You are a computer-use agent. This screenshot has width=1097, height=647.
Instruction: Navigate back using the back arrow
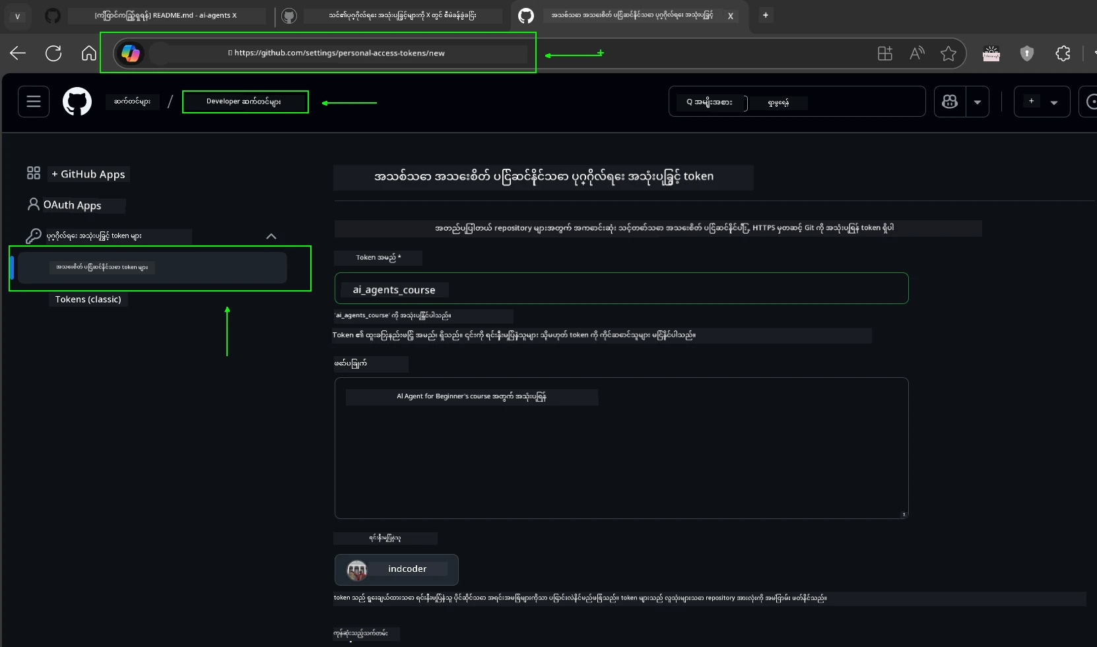pos(17,53)
